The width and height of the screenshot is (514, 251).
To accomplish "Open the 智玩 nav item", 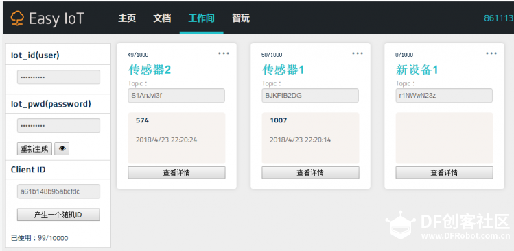I will point(241,18).
